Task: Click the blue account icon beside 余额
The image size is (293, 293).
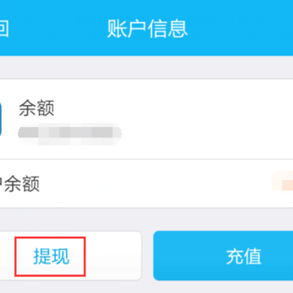Action: tap(1, 120)
